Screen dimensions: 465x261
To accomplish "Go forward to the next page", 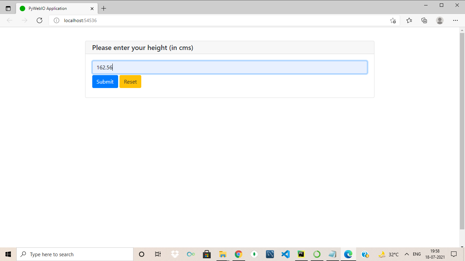I will [25, 20].
